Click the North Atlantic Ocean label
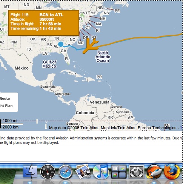The image size is (183, 184). [103, 57]
